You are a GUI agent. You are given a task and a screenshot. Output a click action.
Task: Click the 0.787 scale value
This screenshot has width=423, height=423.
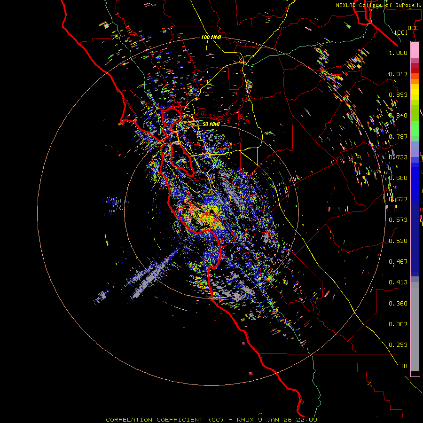tap(398, 136)
